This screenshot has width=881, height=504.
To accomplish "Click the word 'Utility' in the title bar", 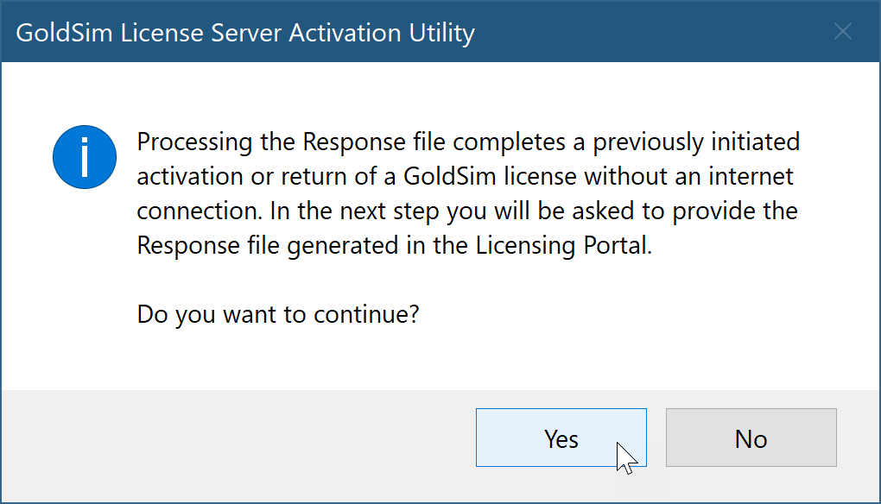I will pyautogui.click(x=441, y=33).
